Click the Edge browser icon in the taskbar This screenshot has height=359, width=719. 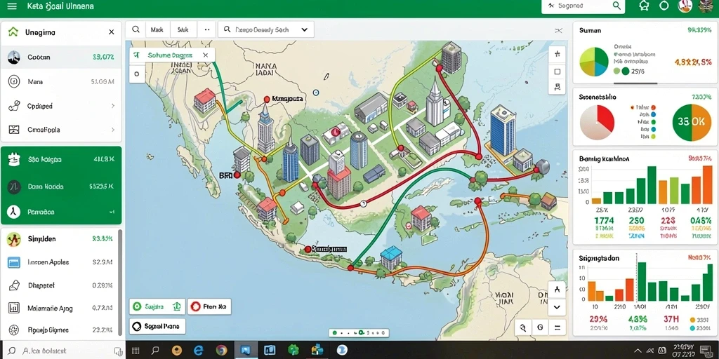coord(199,351)
